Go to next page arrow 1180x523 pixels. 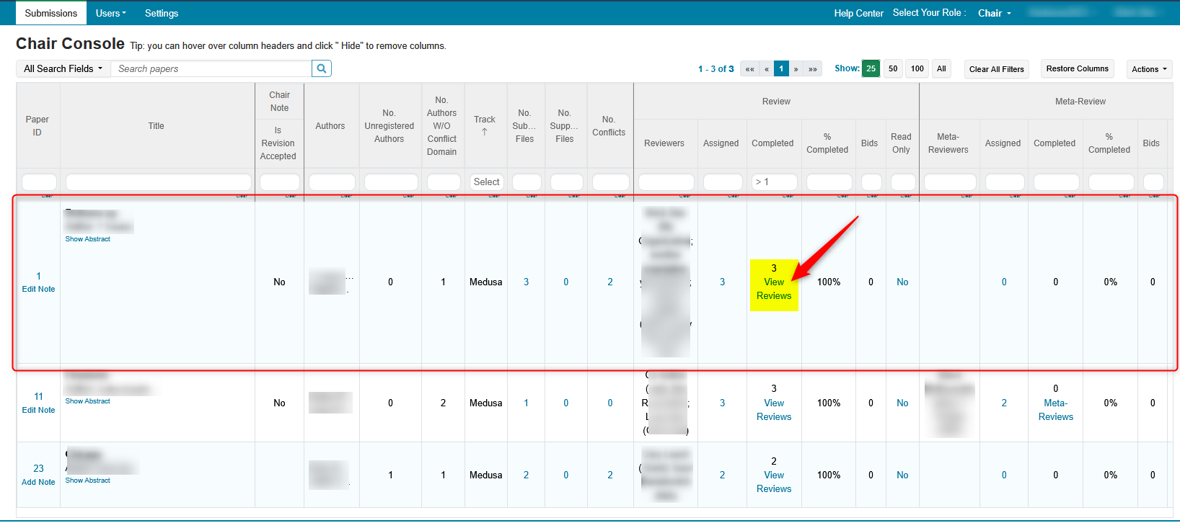tap(796, 69)
